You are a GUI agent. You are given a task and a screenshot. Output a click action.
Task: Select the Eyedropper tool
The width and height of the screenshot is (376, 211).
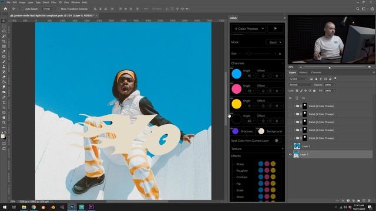[x=4, y=51]
